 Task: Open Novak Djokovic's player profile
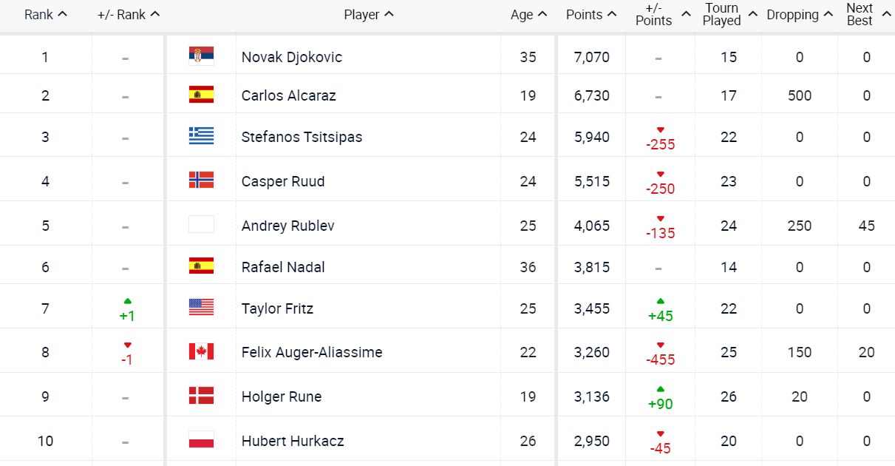point(292,57)
